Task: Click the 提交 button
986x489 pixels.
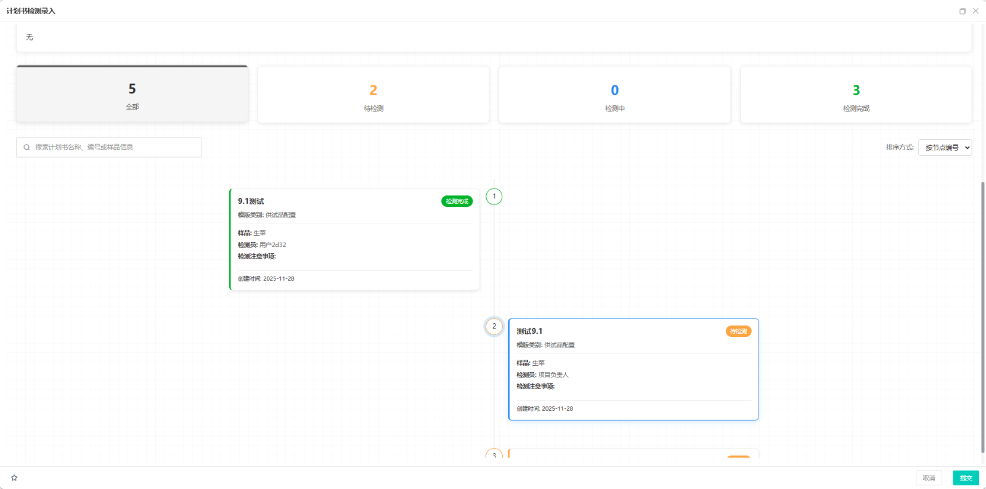Action: 966,478
